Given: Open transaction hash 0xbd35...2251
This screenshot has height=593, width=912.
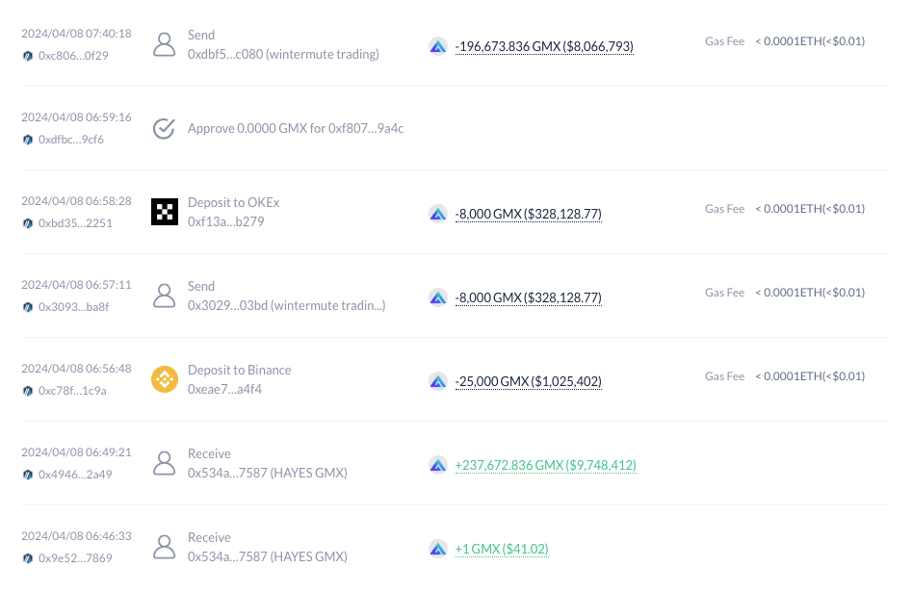Looking at the screenshot, I should click(75, 223).
